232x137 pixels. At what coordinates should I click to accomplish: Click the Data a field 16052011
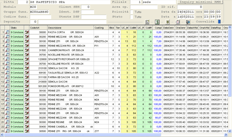tap(186, 17)
